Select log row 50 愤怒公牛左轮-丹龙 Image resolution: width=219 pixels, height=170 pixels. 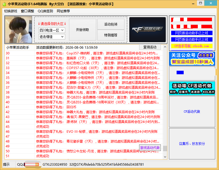coord(83,151)
